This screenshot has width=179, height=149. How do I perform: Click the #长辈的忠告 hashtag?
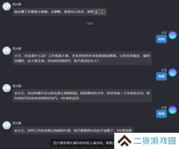[70, 98]
